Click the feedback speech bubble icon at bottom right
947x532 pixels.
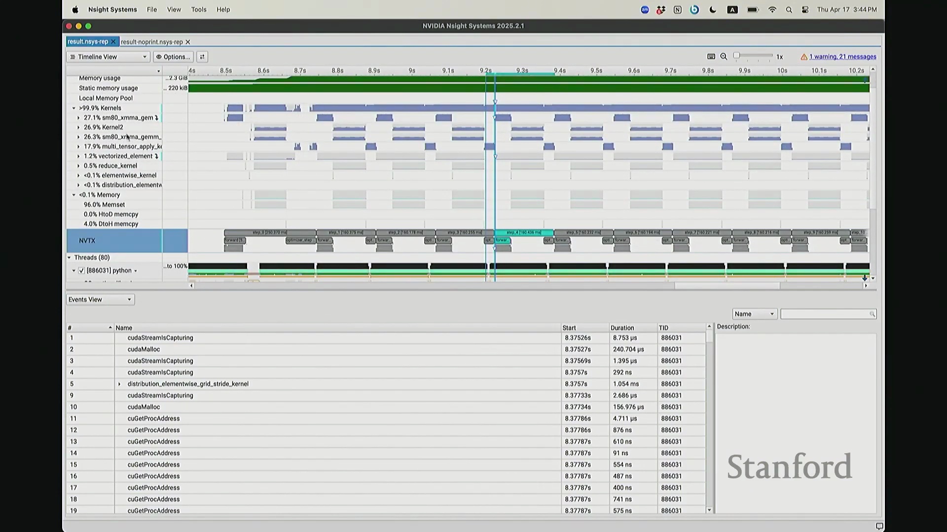879,526
